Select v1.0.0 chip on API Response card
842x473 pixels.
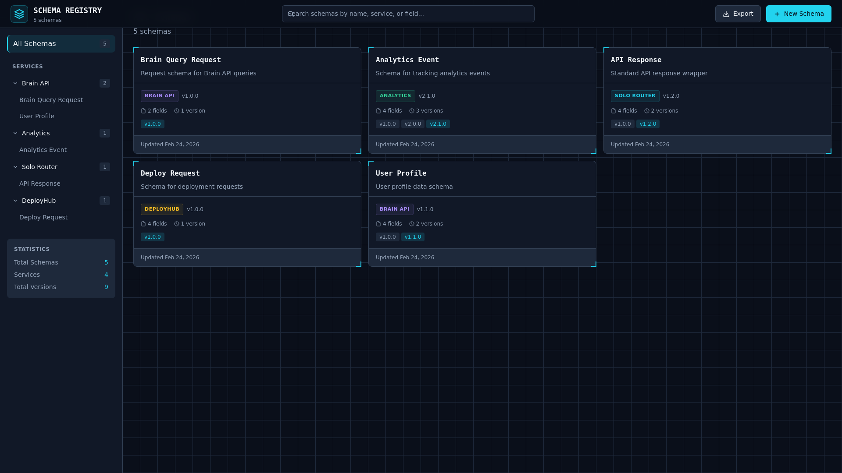coord(623,124)
